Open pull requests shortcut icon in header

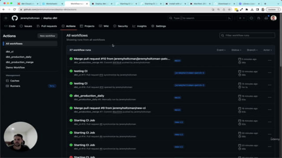259,18
